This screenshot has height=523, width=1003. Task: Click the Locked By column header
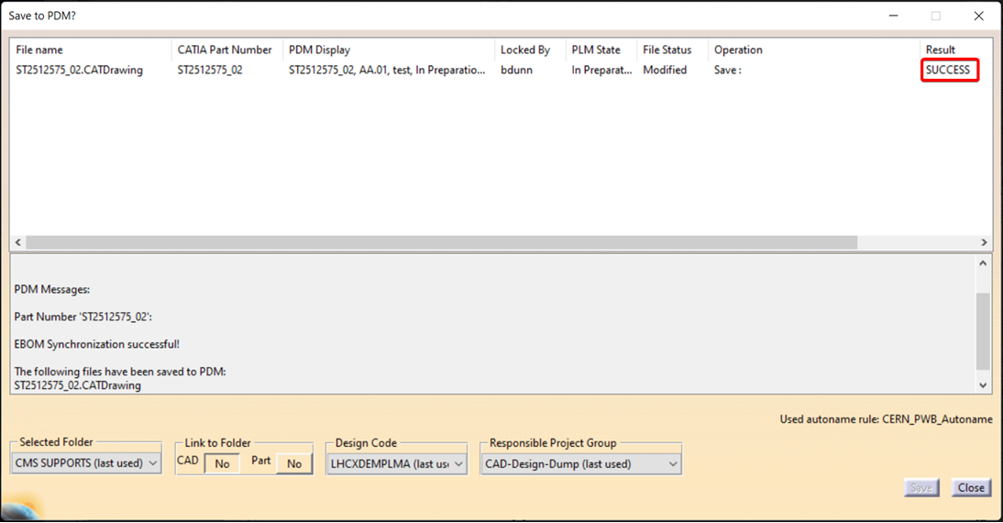pos(525,50)
